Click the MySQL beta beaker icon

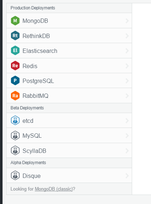coord(15,136)
